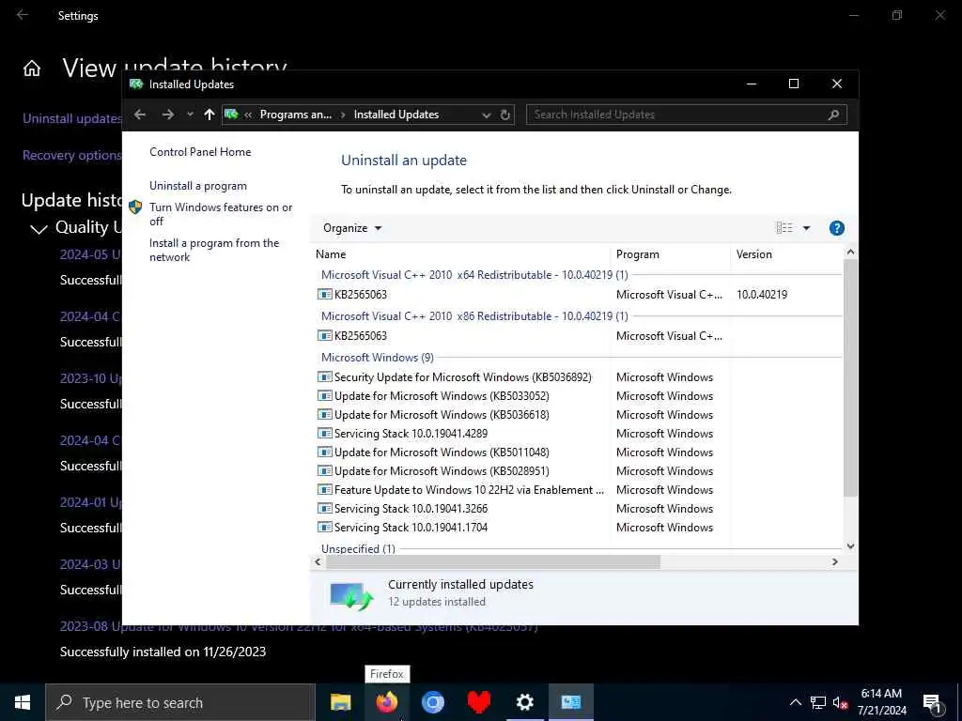Click Installed Updates breadcrumb segment
The image size is (962, 721).
396,115
